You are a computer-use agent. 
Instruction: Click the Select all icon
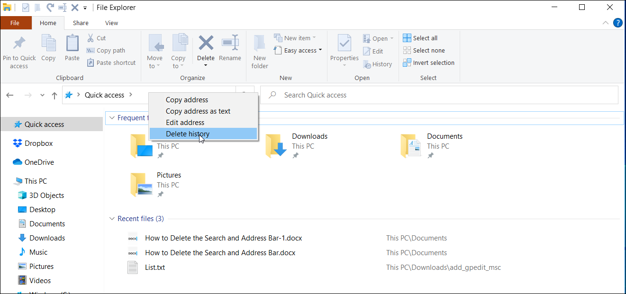[x=407, y=38]
